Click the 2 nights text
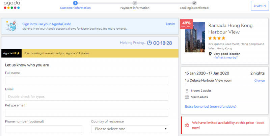Screen dimensions: 270x136 click(258, 73)
